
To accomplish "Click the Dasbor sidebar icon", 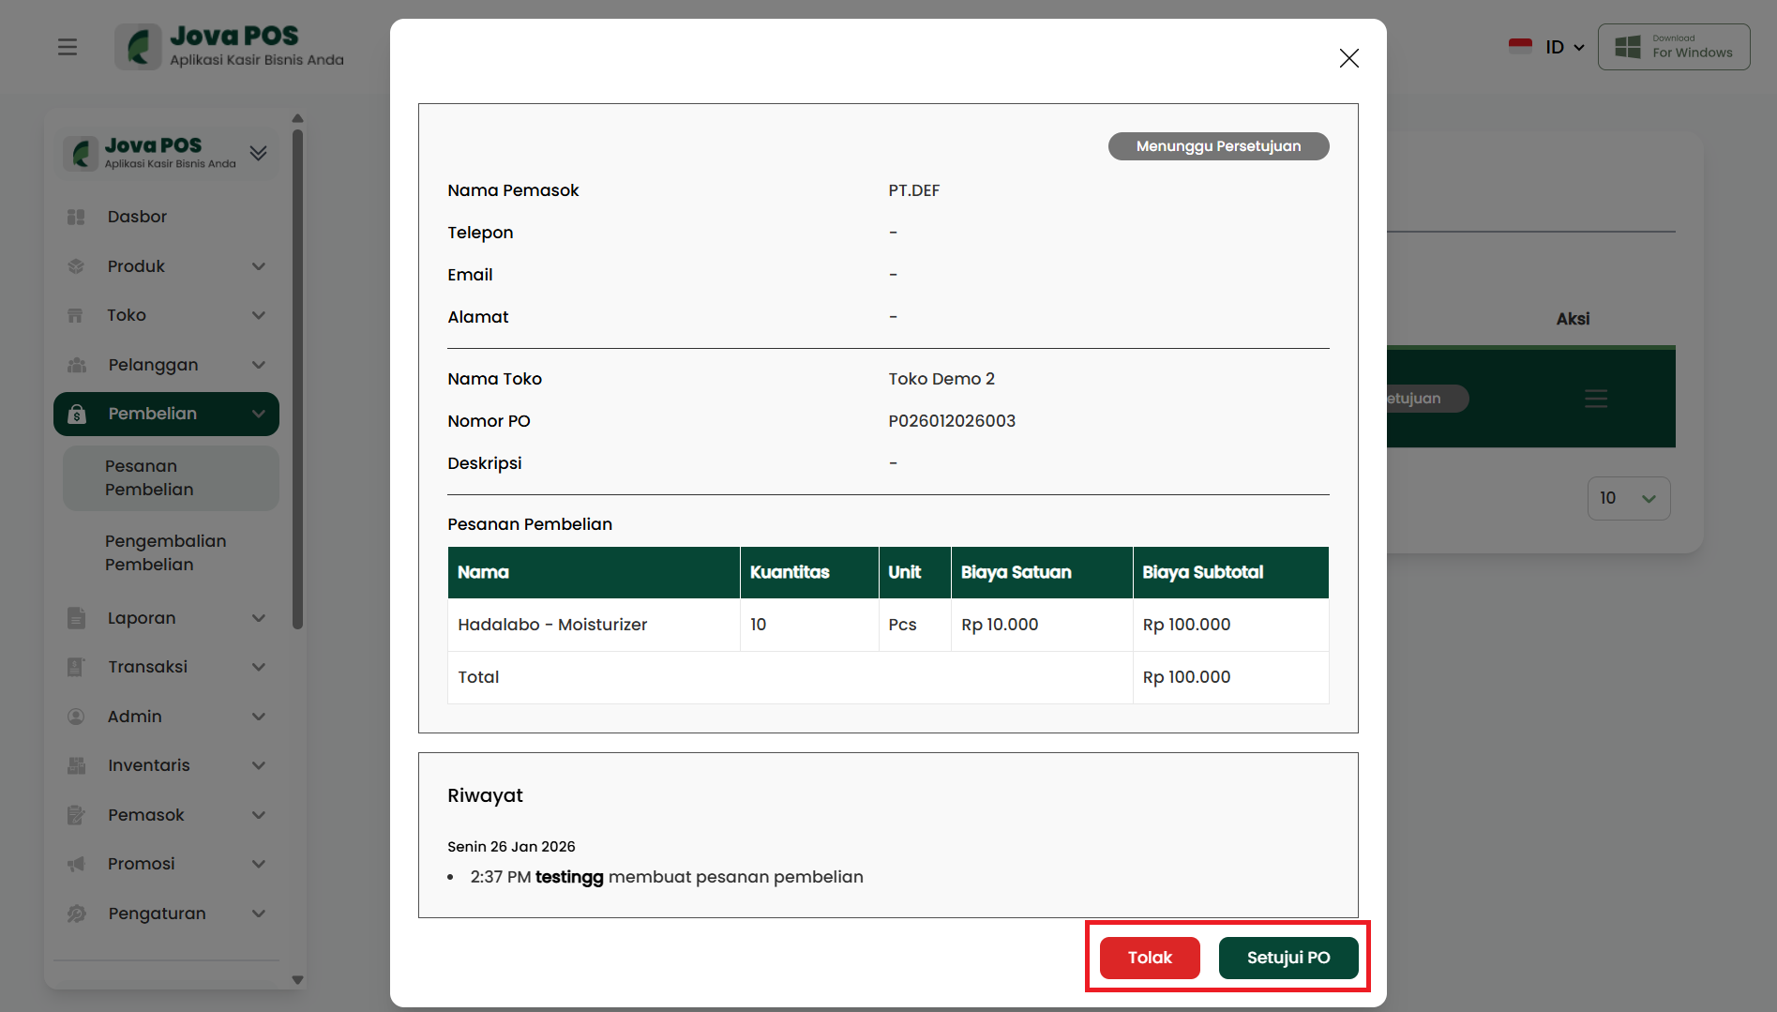I will tap(77, 217).
